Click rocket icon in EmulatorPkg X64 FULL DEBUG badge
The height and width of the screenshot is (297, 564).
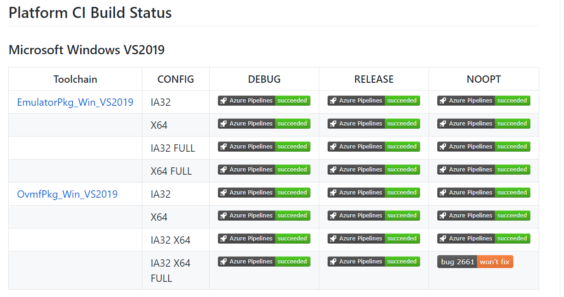223,170
